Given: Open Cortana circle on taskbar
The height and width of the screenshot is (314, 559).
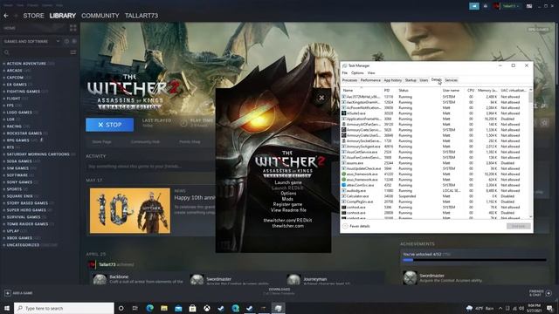Looking at the screenshot, I should pyautogui.click(x=121, y=308).
